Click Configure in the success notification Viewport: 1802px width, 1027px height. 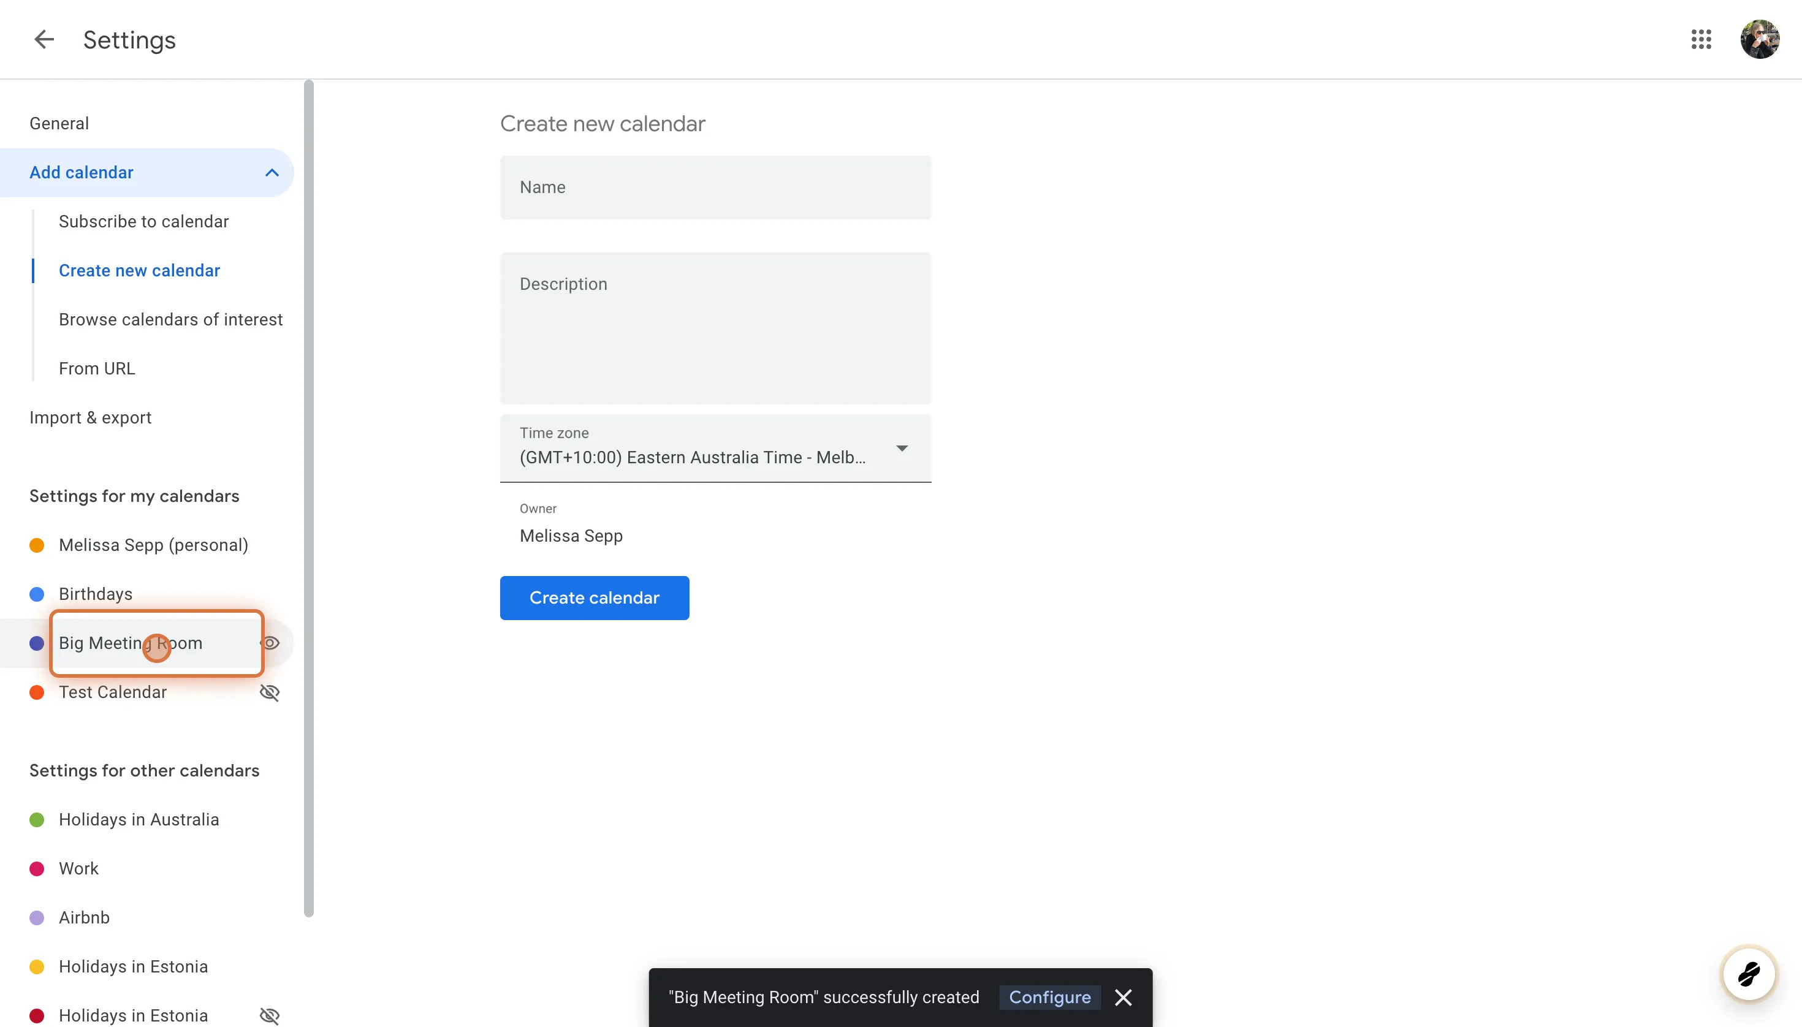pyautogui.click(x=1049, y=997)
